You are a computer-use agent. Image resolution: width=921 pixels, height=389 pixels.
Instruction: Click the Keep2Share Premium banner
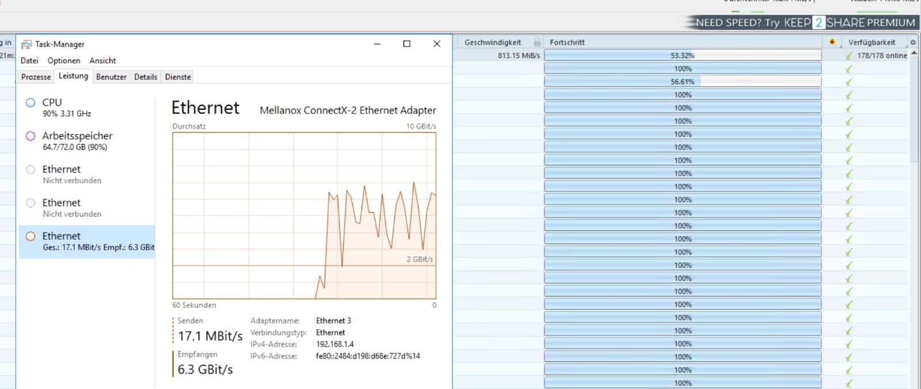(805, 22)
